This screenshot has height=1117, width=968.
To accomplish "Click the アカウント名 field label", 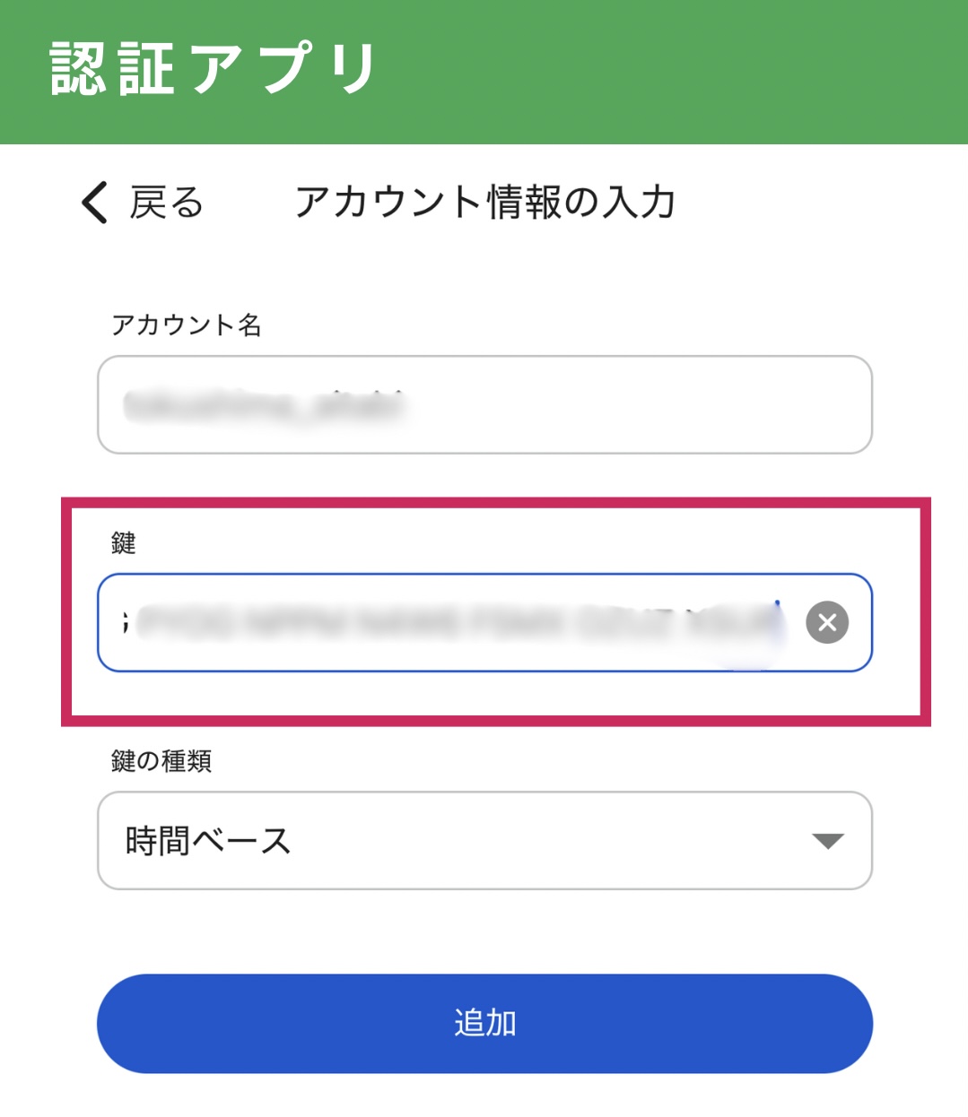I will coord(186,325).
